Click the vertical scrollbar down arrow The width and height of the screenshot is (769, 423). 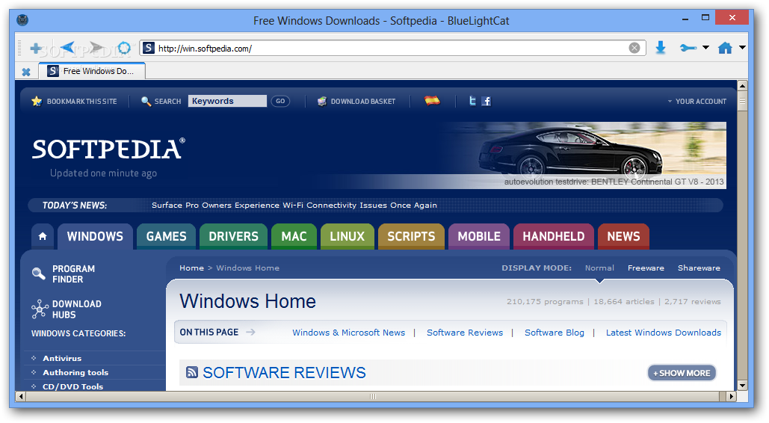point(743,385)
